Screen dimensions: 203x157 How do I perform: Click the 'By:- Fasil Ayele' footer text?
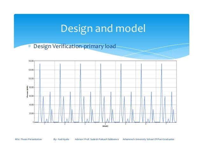click(61, 139)
